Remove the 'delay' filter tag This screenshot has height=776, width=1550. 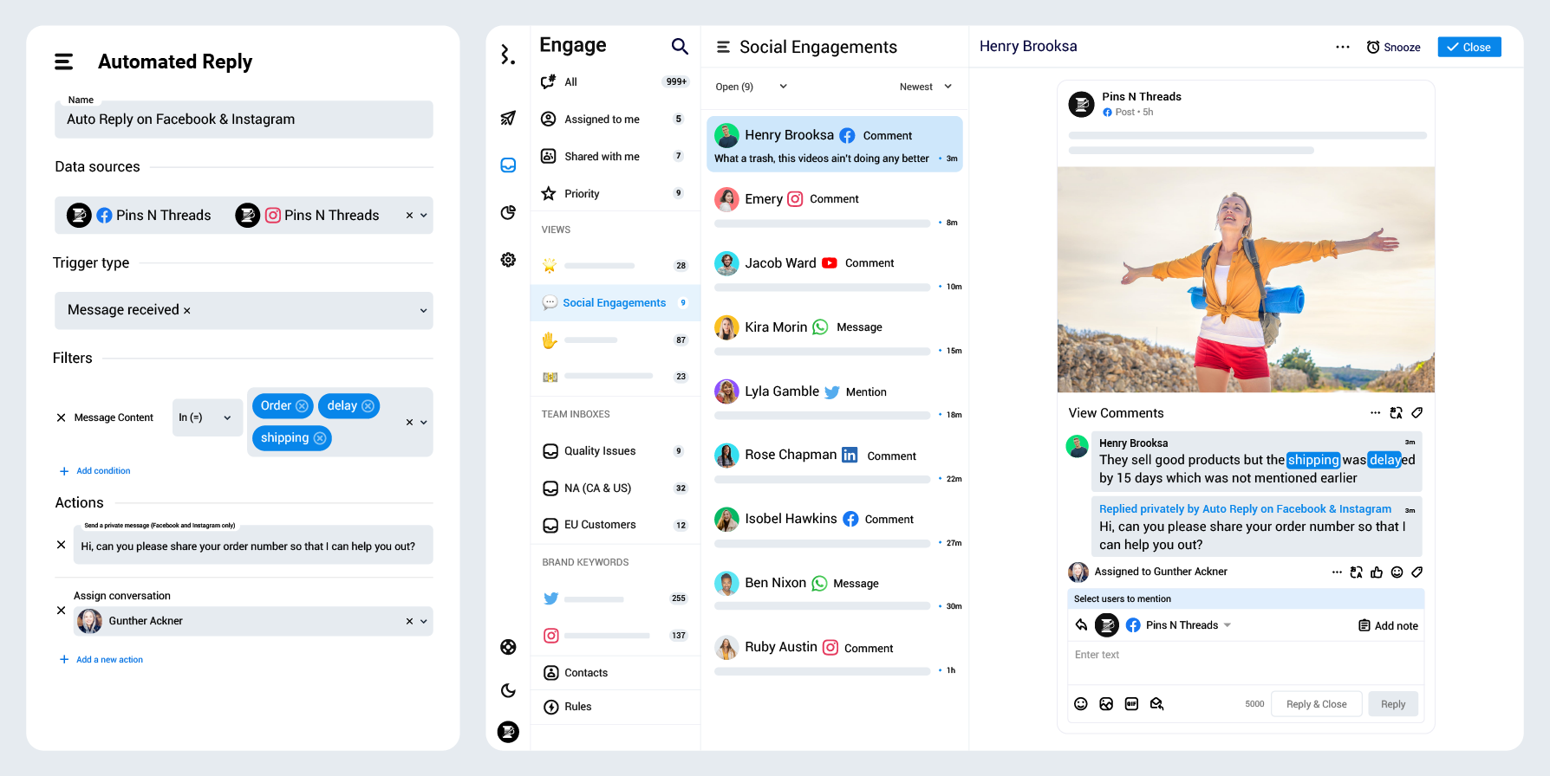tap(368, 406)
